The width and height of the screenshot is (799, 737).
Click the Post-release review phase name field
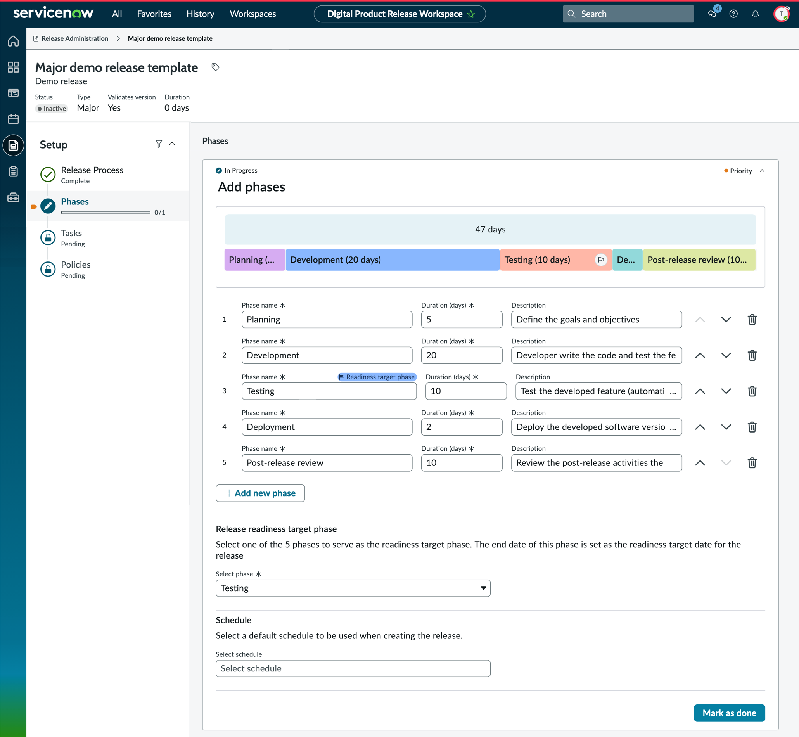pyautogui.click(x=327, y=463)
